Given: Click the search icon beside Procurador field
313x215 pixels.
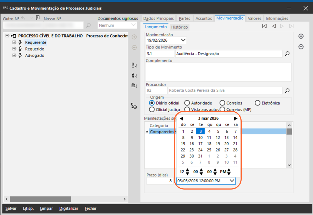Looking at the screenshot, I should (x=287, y=91).
